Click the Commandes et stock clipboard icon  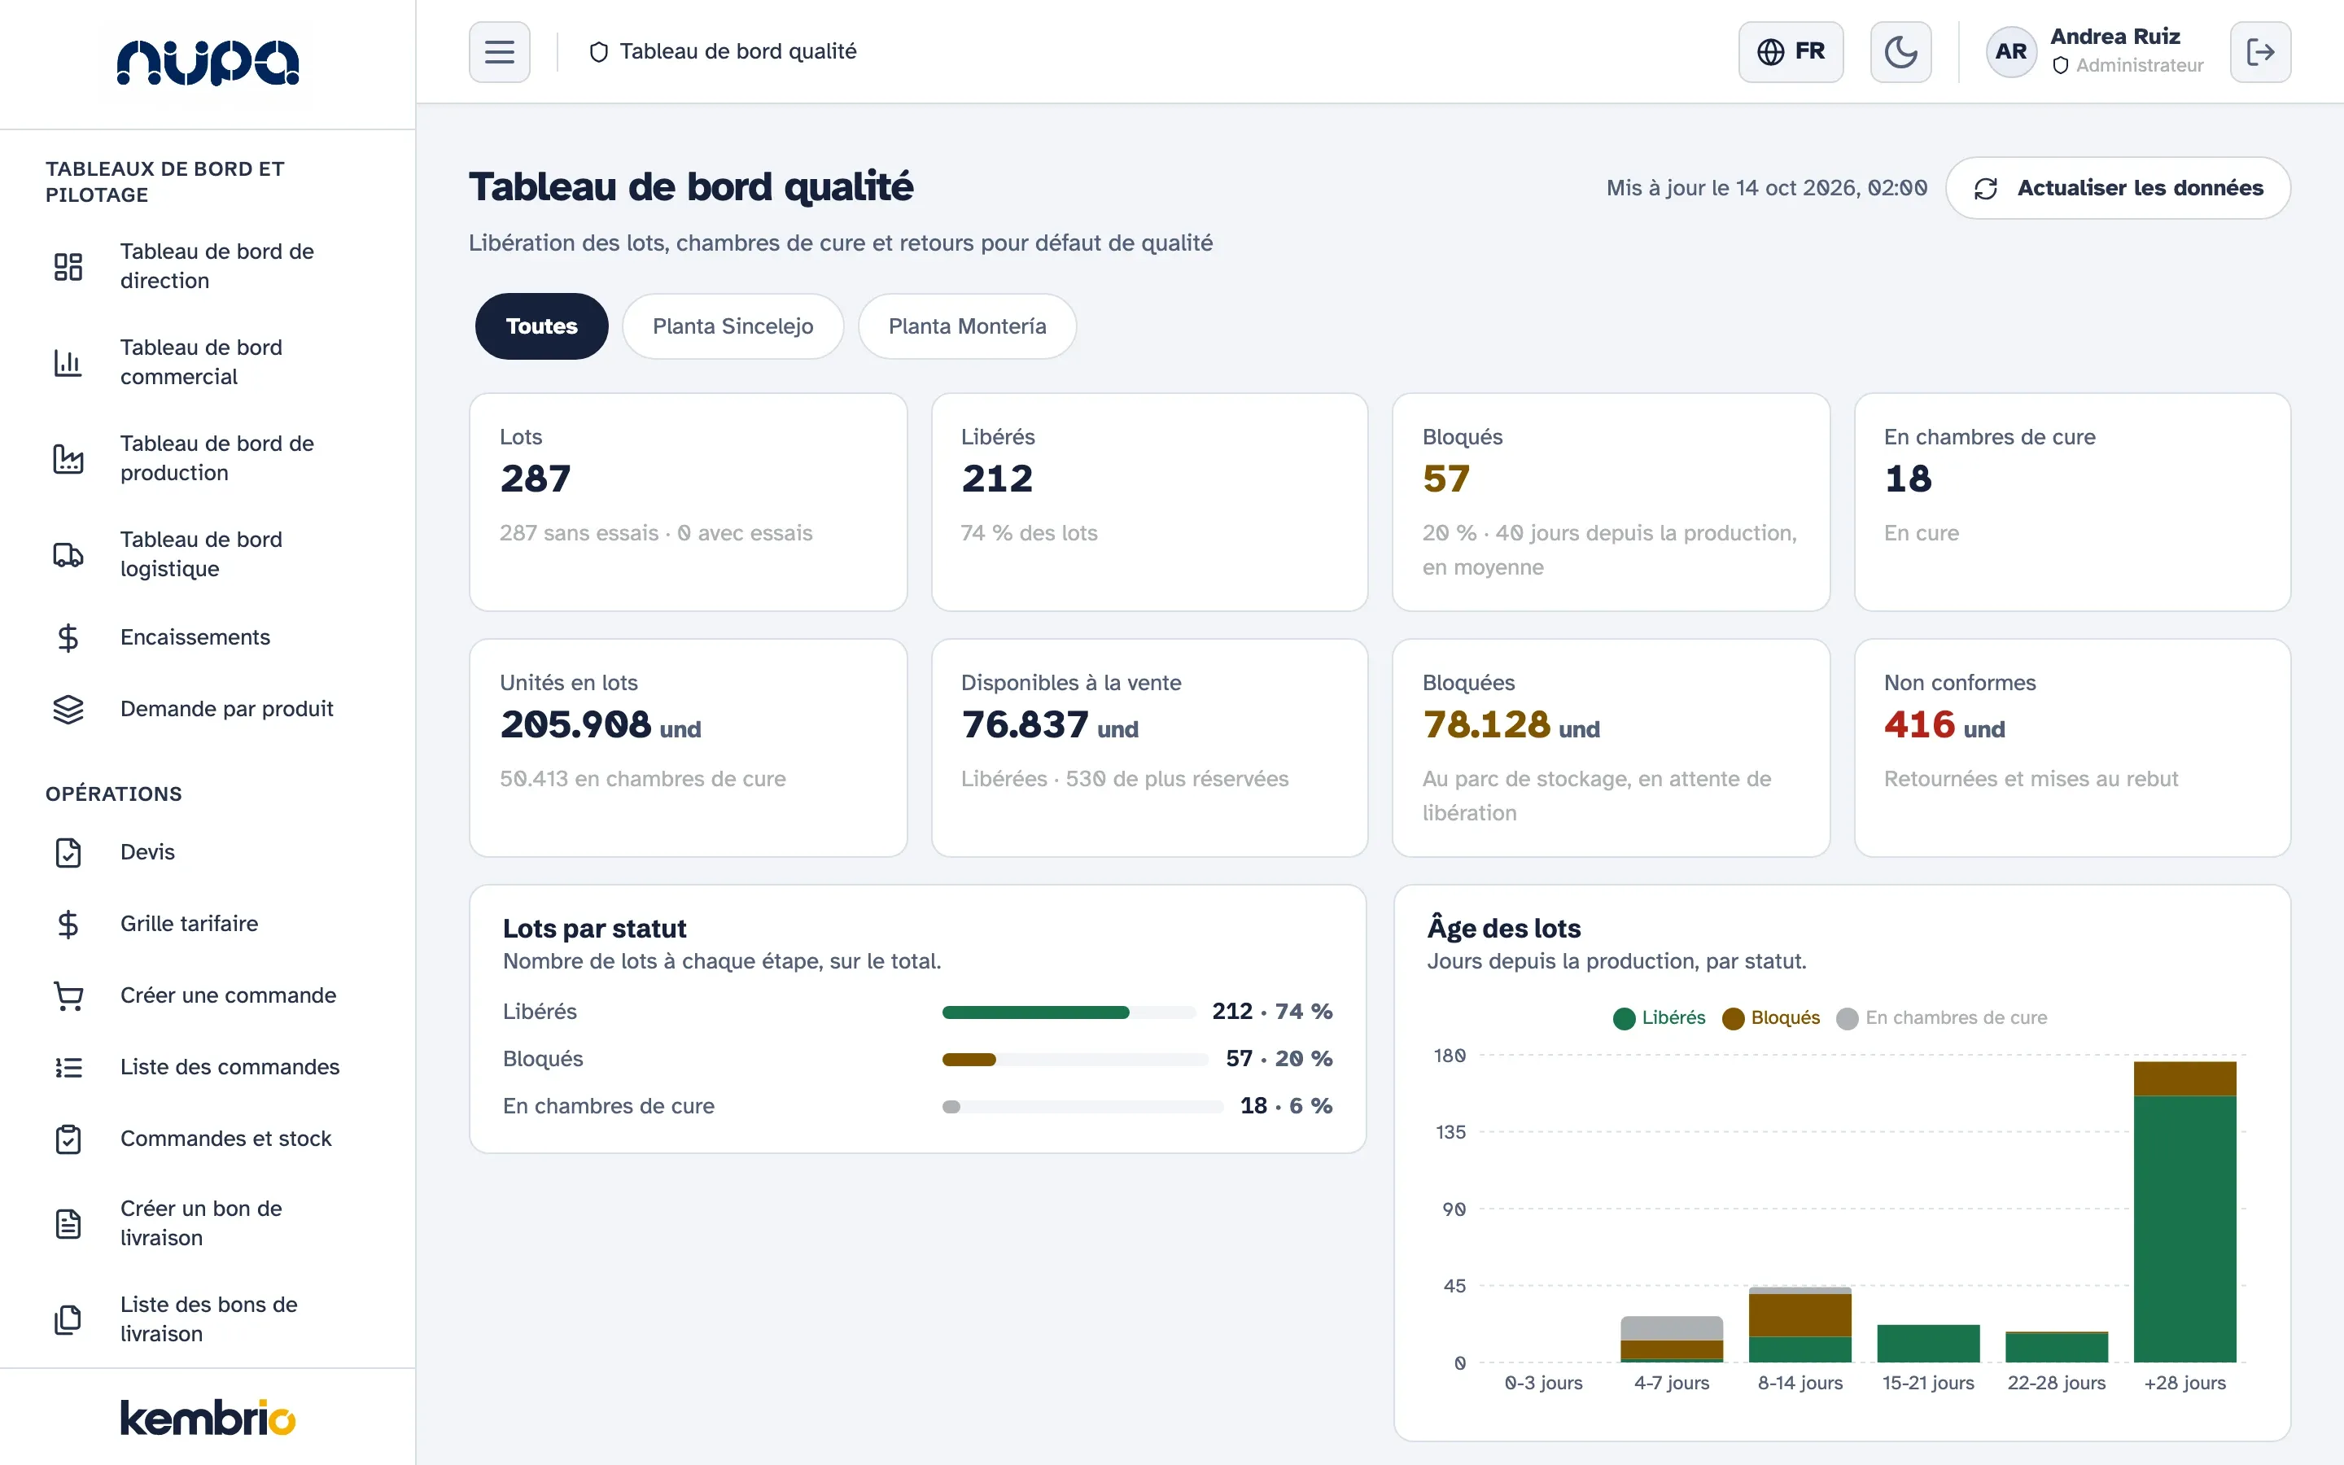[x=68, y=1139]
